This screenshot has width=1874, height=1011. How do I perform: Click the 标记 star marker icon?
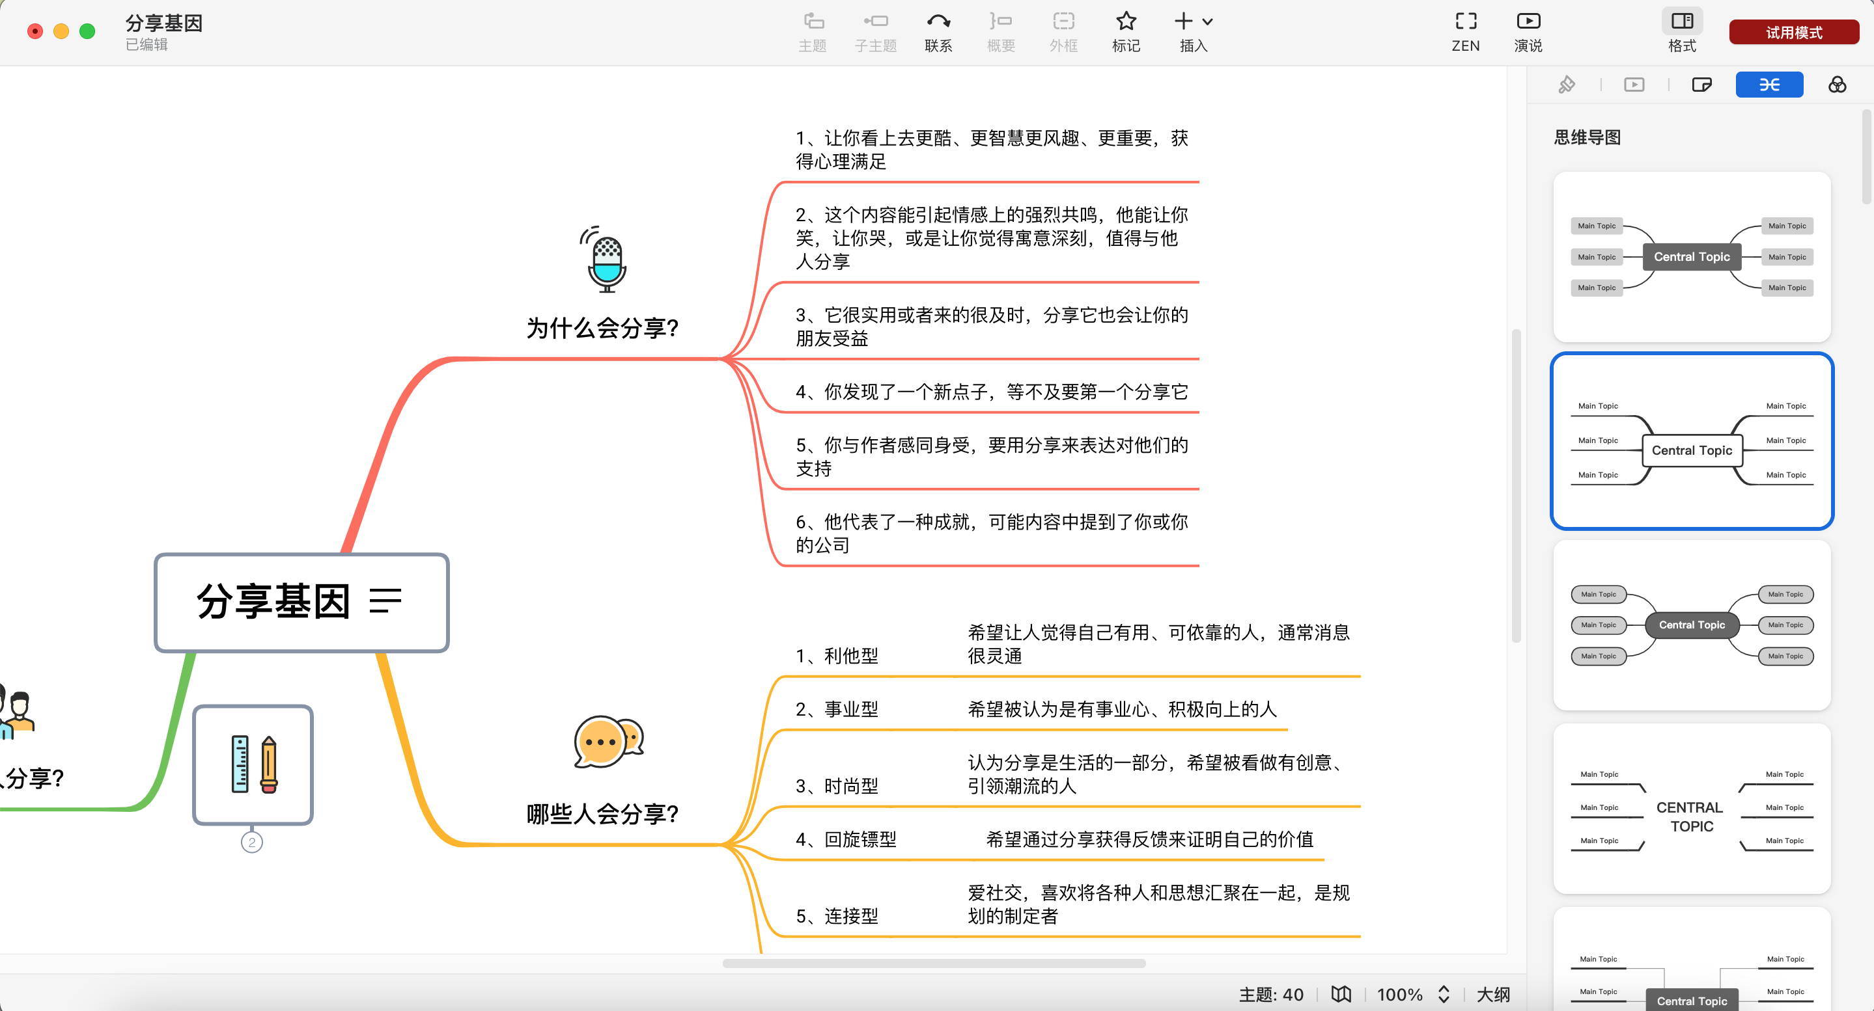coord(1125,22)
